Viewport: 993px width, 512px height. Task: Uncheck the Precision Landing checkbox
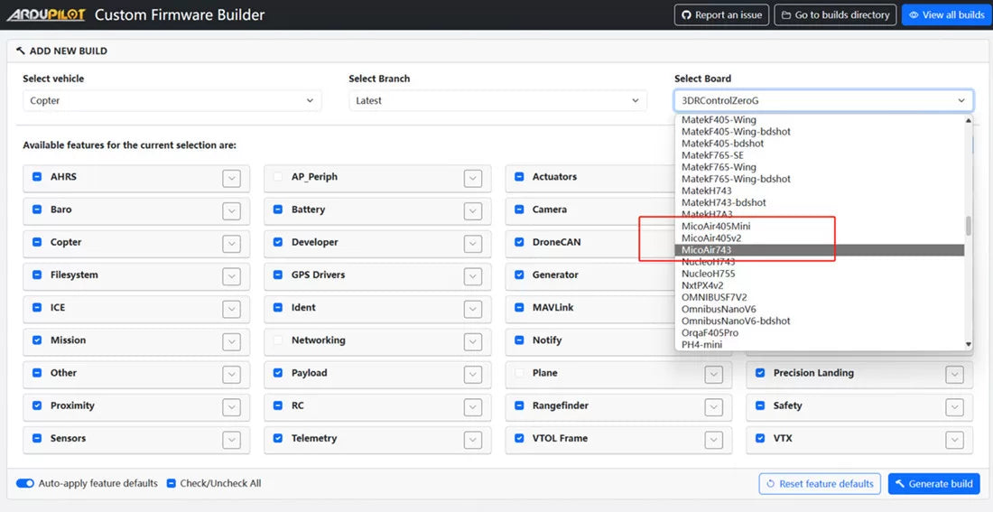pyautogui.click(x=760, y=373)
